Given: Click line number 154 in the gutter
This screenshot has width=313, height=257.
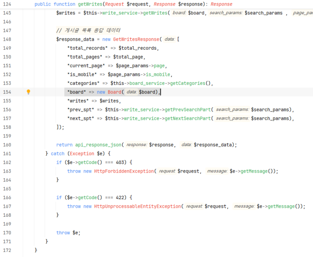Looking at the screenshot, I should (x=7, y=92).
